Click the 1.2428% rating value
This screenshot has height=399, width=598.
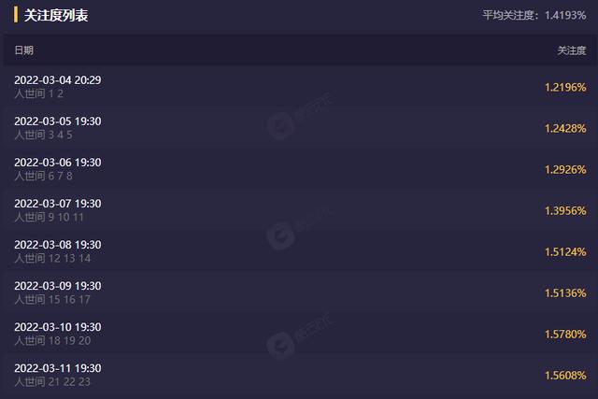pos(565,129)
